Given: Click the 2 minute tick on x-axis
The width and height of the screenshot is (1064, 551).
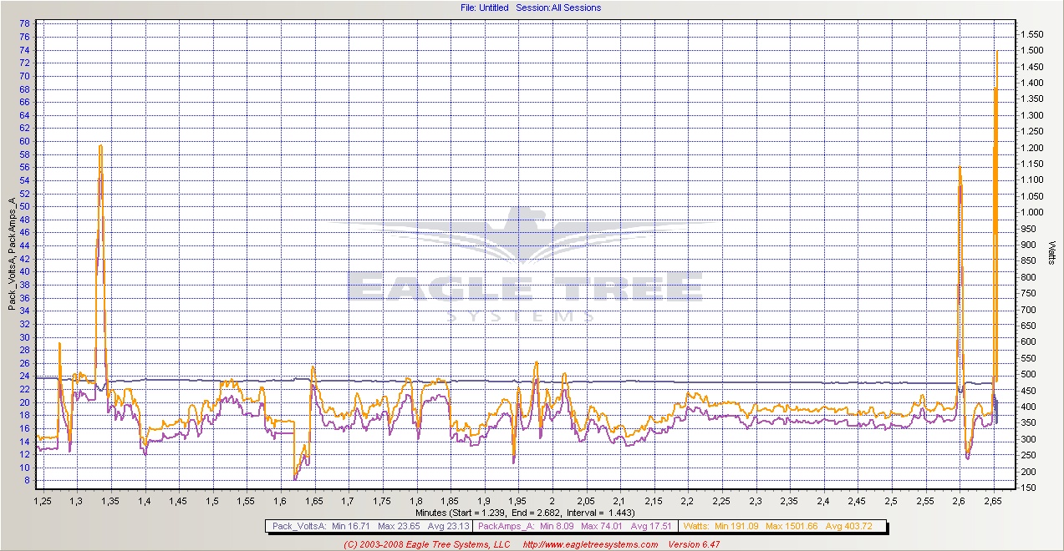Looking at the screenshot, I should pos(552,502).
